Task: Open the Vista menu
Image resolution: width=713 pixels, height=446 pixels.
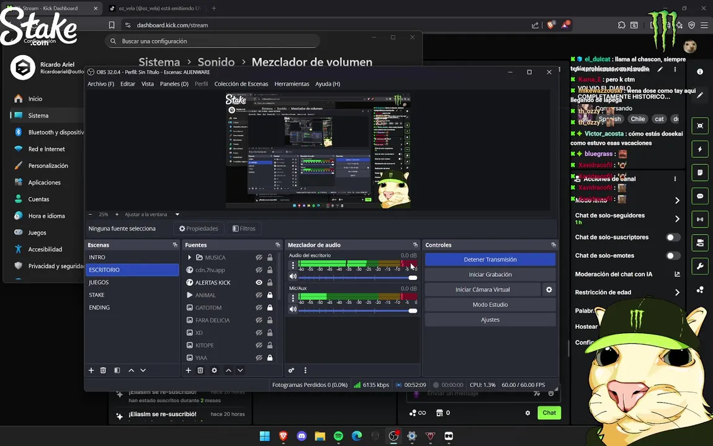Action: pyautogui.click(x=147, y=84)
